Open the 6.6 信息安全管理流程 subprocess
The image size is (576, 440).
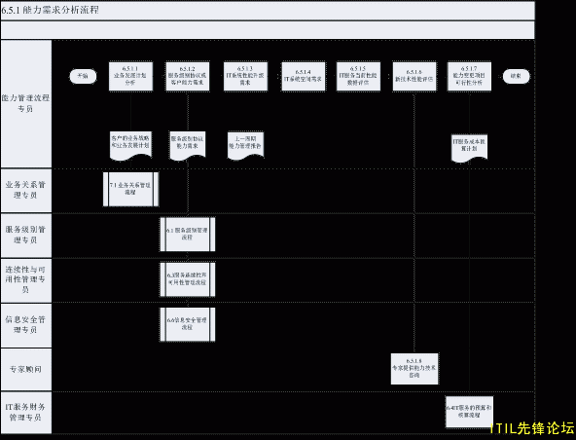pyautogui.click(x=188, y=324)
